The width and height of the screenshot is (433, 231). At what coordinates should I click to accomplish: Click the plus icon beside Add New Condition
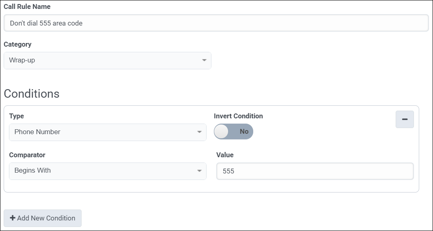13,218
